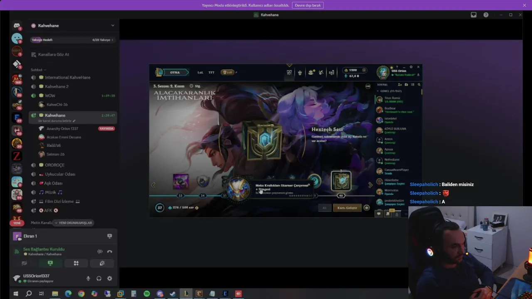Open LoL tab in League client
The width and height of the screenshot is (532, 299).
click(200, 73)
